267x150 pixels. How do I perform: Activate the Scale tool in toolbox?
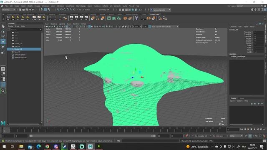(x=3, y=53)
